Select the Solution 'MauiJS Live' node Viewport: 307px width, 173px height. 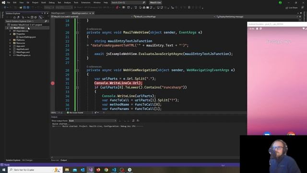click(x=26, y=25)
